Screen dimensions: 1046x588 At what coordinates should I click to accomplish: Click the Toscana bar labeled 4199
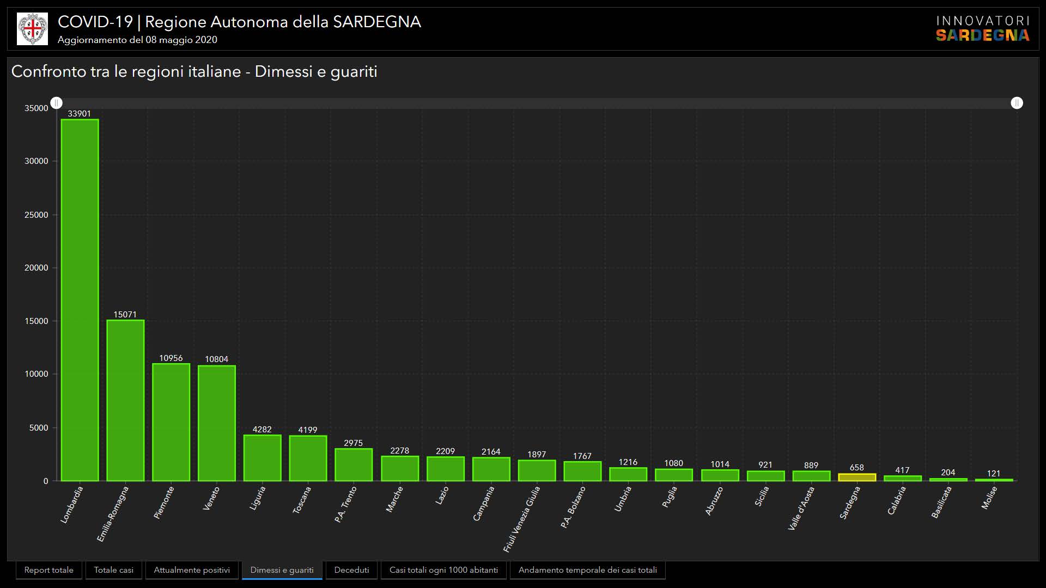(x=308, y=458)
